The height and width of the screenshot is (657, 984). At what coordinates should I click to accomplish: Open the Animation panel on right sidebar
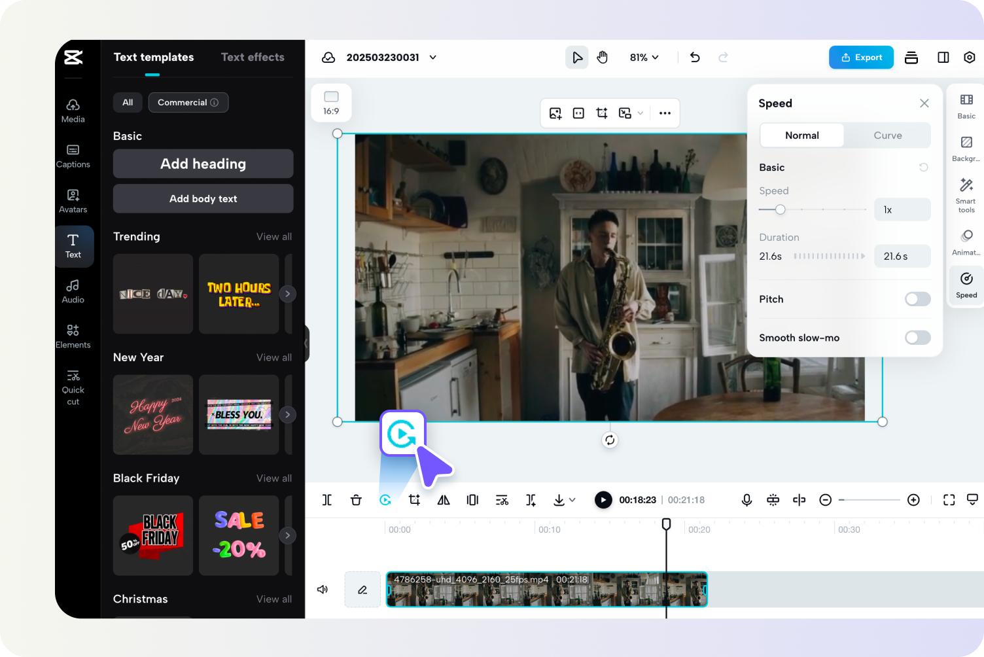coord(966,242)
